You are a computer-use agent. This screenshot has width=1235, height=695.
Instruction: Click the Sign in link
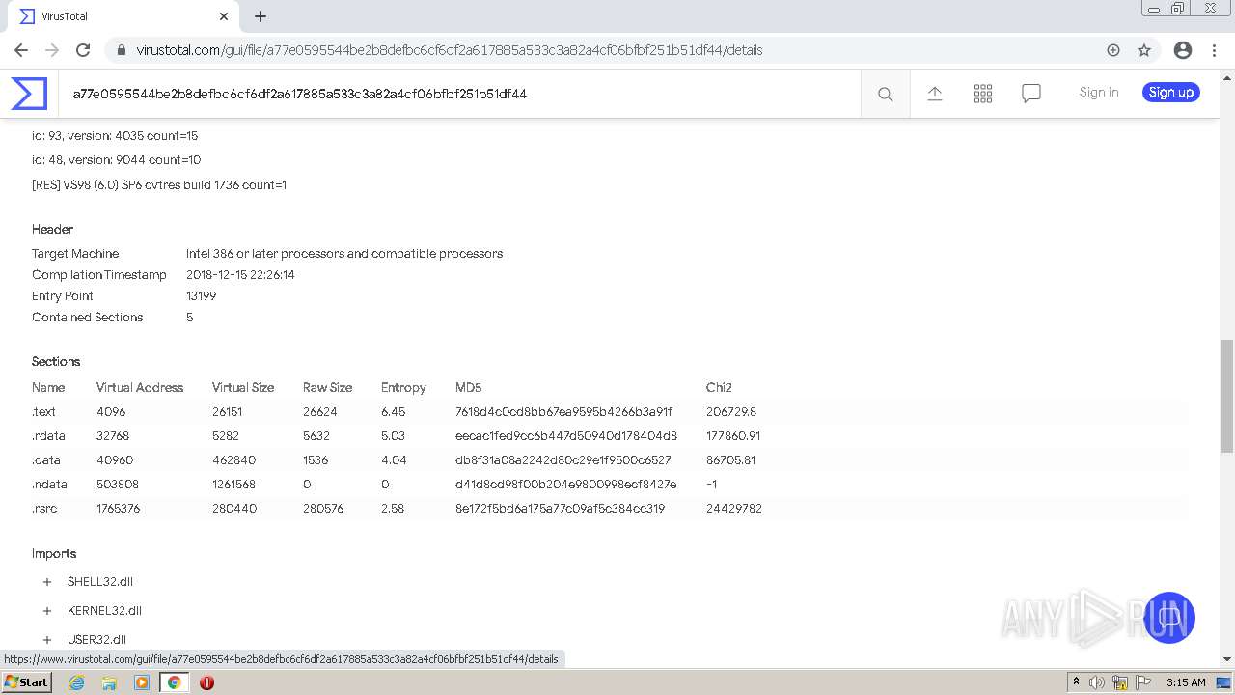[1099, 93]
